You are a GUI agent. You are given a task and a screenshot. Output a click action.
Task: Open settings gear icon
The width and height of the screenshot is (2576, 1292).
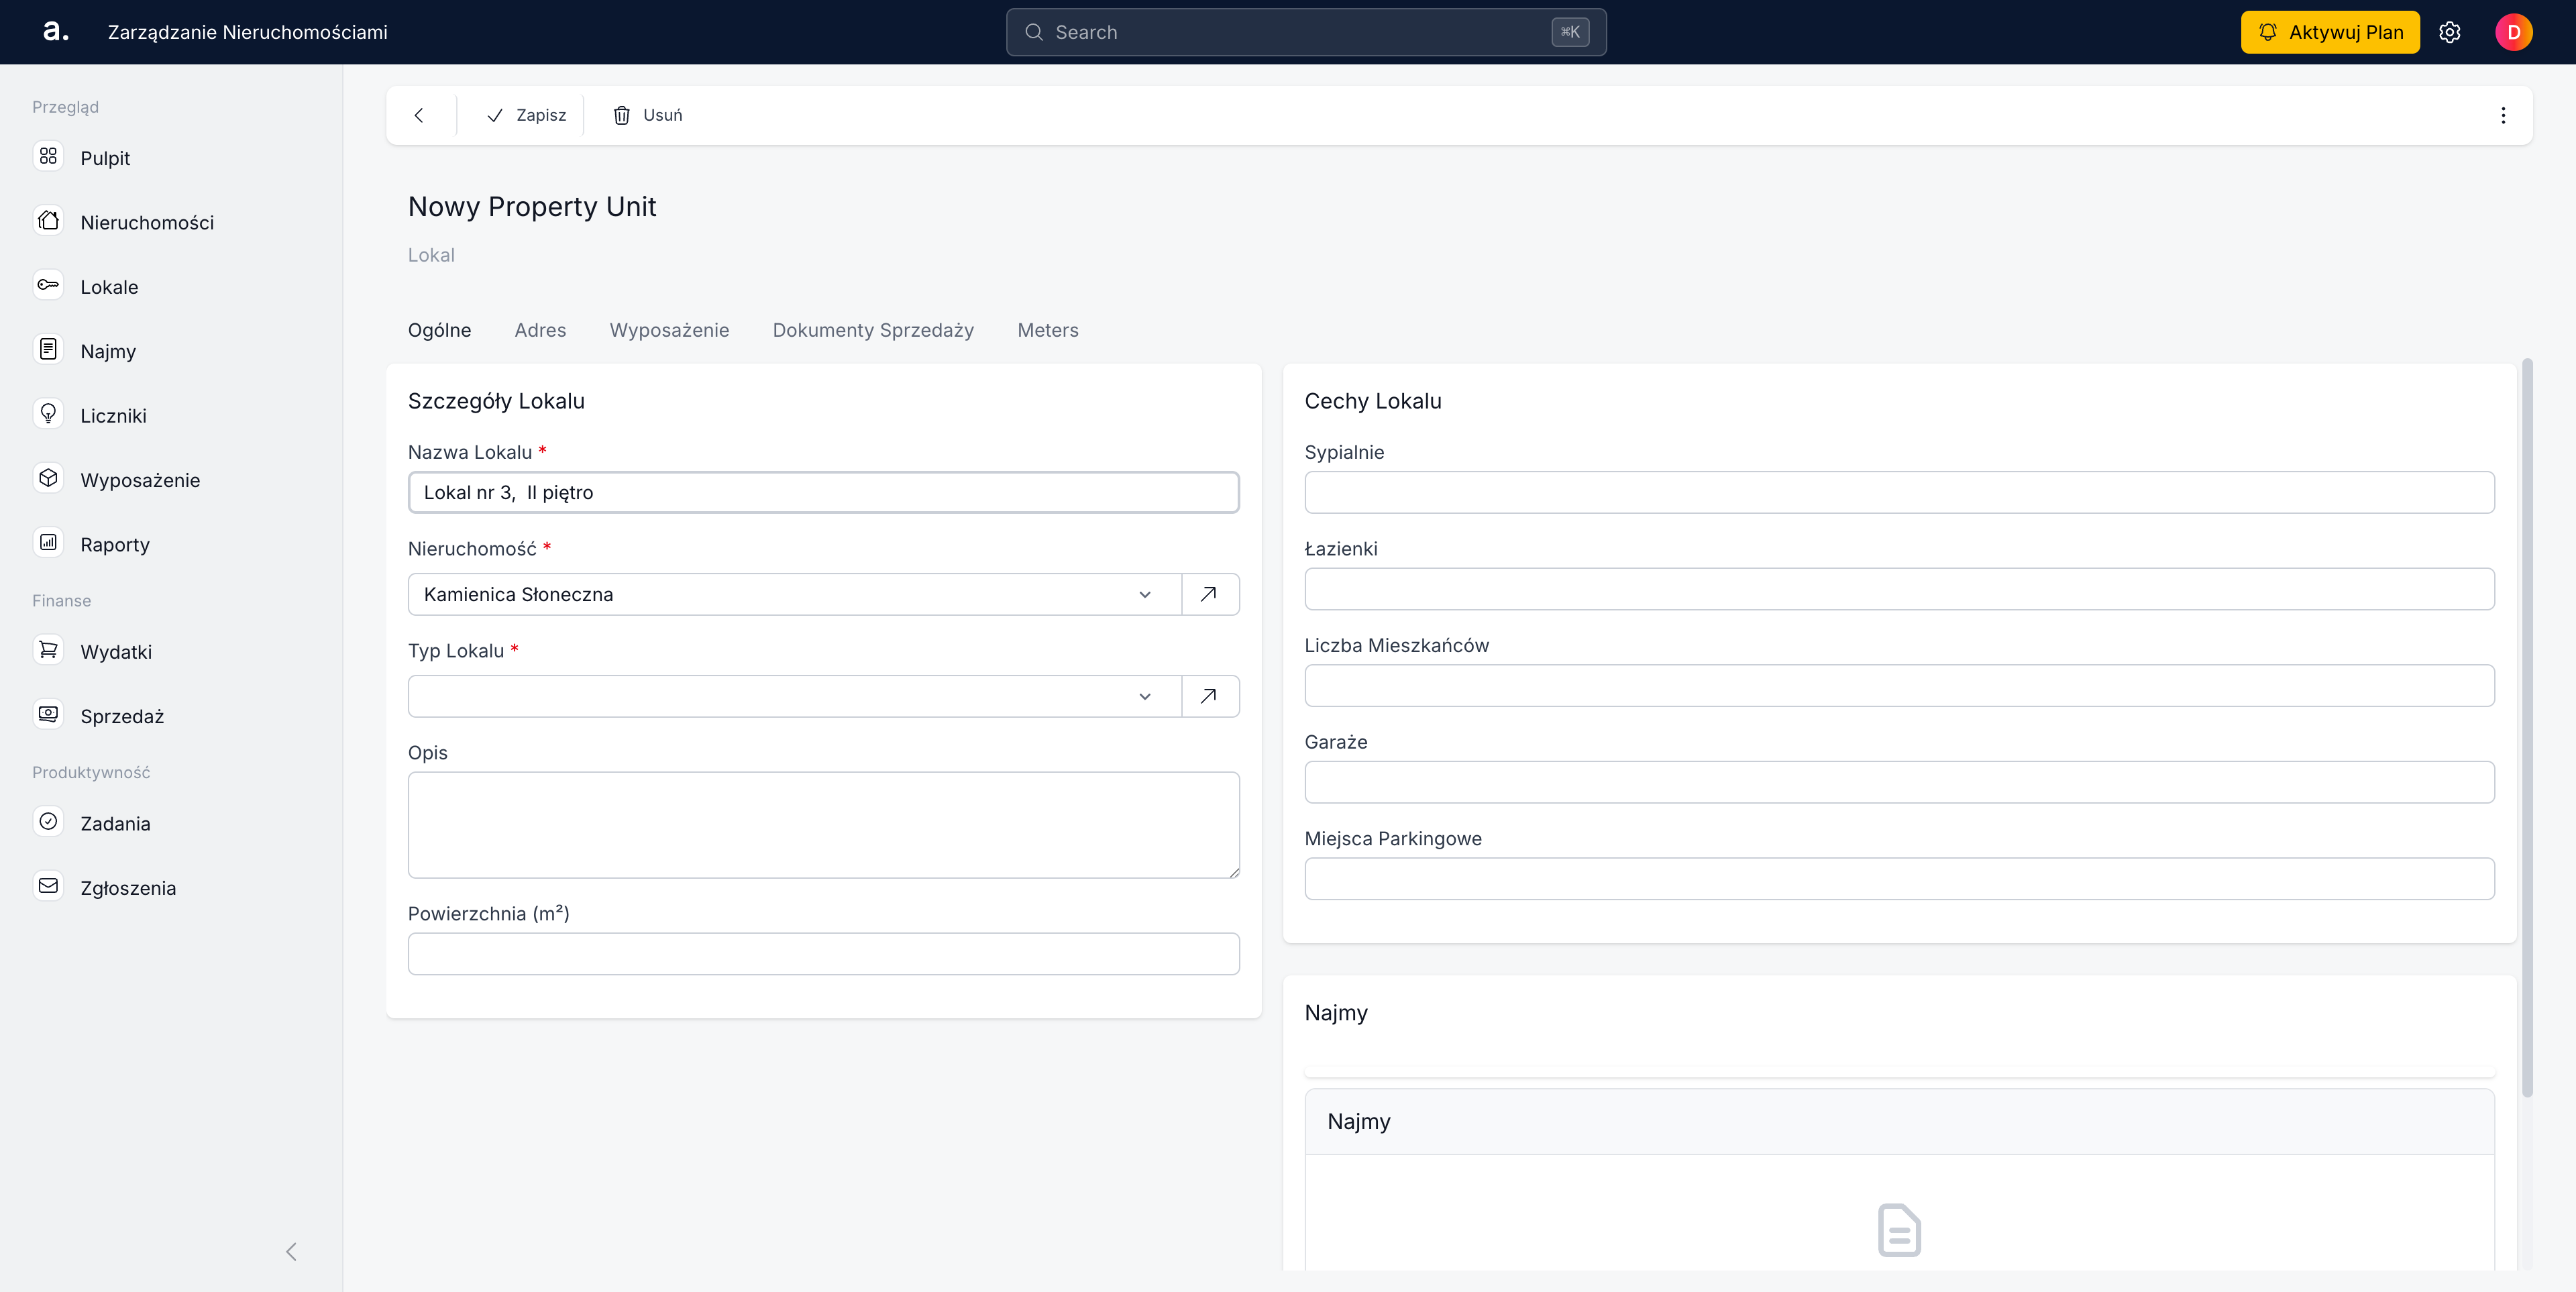coord(2450,32)
